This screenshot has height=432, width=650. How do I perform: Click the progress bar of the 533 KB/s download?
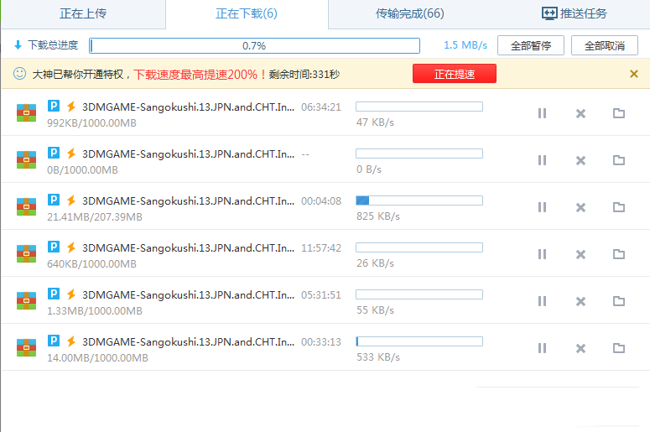(419, 341)
